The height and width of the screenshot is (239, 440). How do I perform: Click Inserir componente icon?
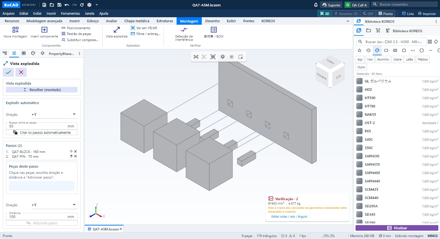pyautogui.click(x=44, y=30)
